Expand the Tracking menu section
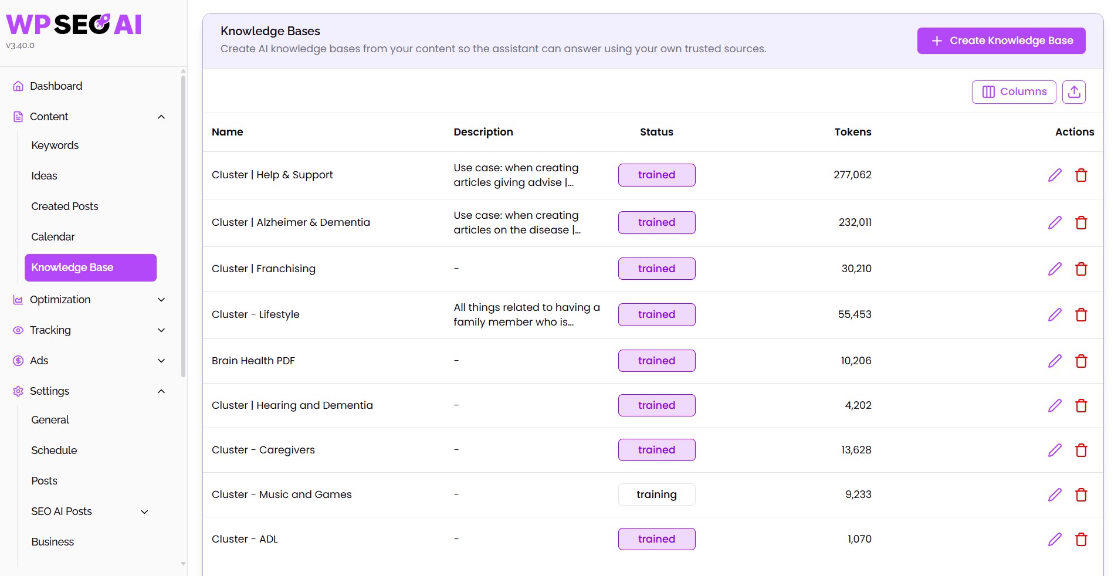 (x=161, y=330)
